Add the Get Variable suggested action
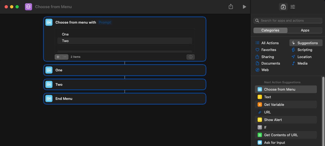This screenshot has width=325, height=146. 286,104
